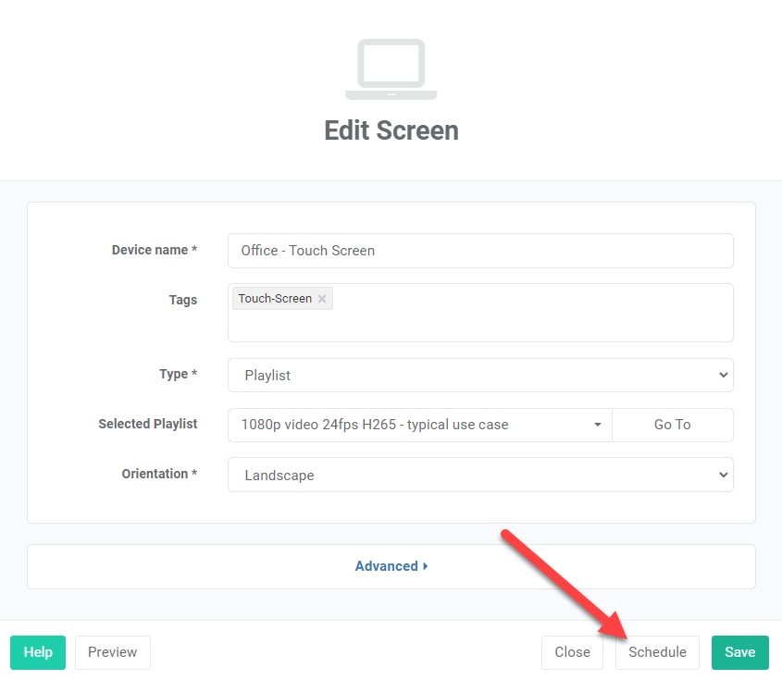This screenshot has height=680, width=782.
Task: Open the Schedule button
Action: coord(657,652)
